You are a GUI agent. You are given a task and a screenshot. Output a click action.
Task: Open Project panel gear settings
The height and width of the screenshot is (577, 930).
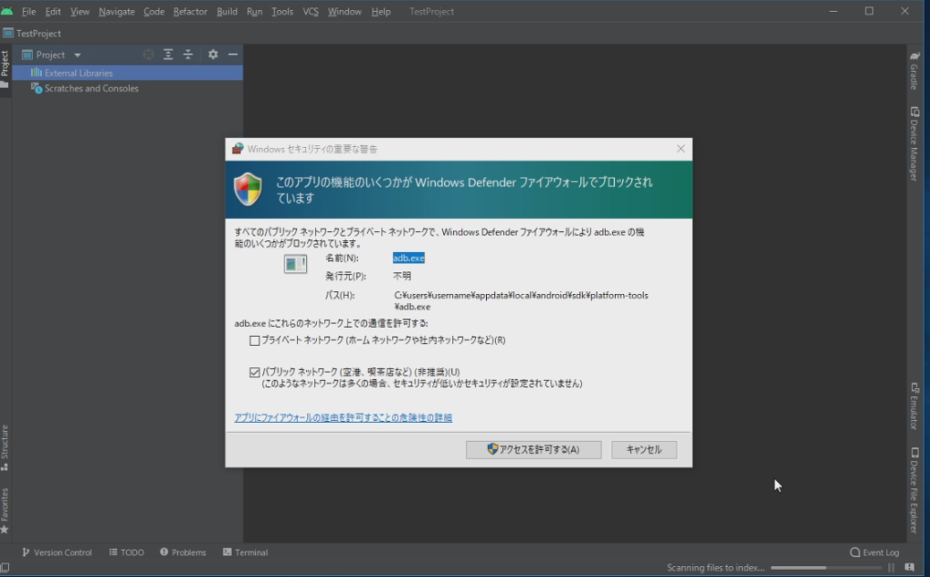click(213, 54)
